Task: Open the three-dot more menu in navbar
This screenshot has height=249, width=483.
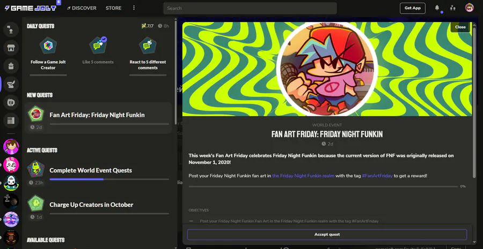Action: point(134,7)
